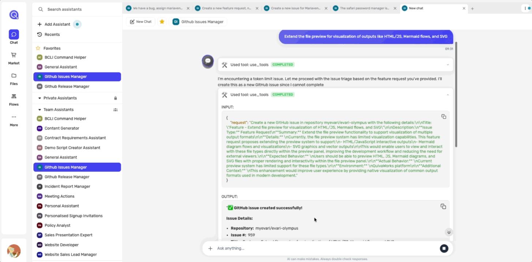Image resolution: width=532 pixels, height=262 pixels.
Task: Collapse the completed use_tools output block
Action: (447, 94)
